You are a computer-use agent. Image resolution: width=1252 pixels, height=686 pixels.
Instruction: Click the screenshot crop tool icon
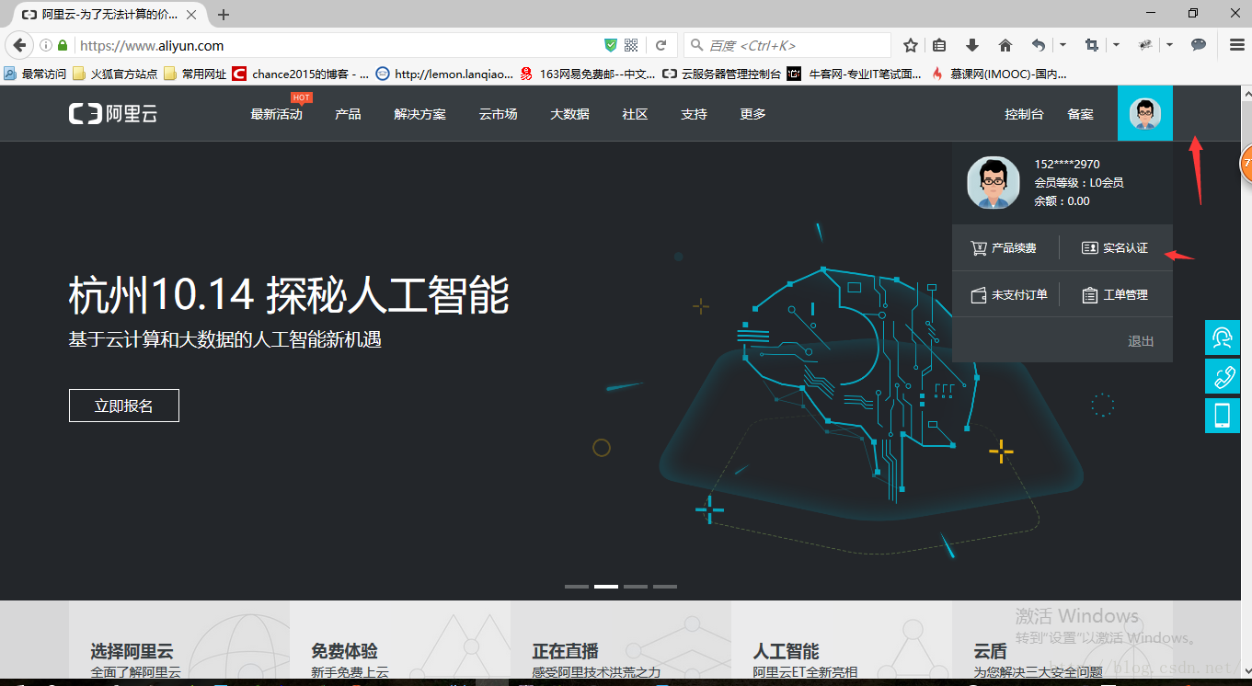[x=1092, y=45]
